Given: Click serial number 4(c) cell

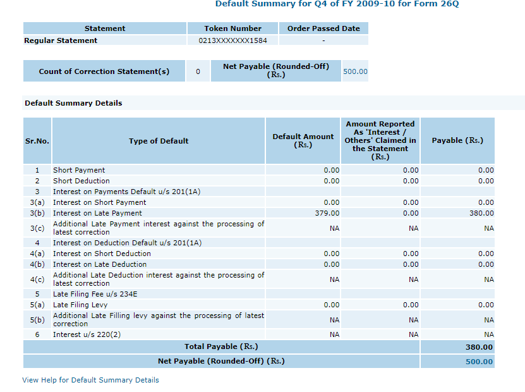Looking at the screenshot, I should point(37,279).
